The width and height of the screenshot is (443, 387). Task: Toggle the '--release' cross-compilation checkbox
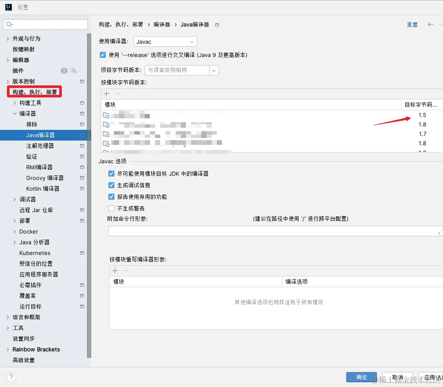103,55
